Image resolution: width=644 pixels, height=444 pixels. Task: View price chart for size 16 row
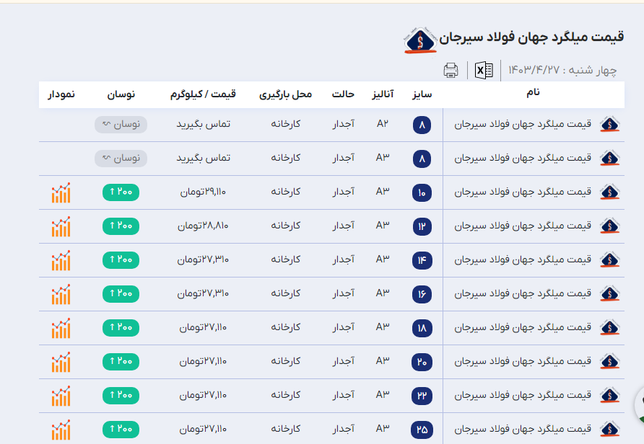tap(61, 294)
